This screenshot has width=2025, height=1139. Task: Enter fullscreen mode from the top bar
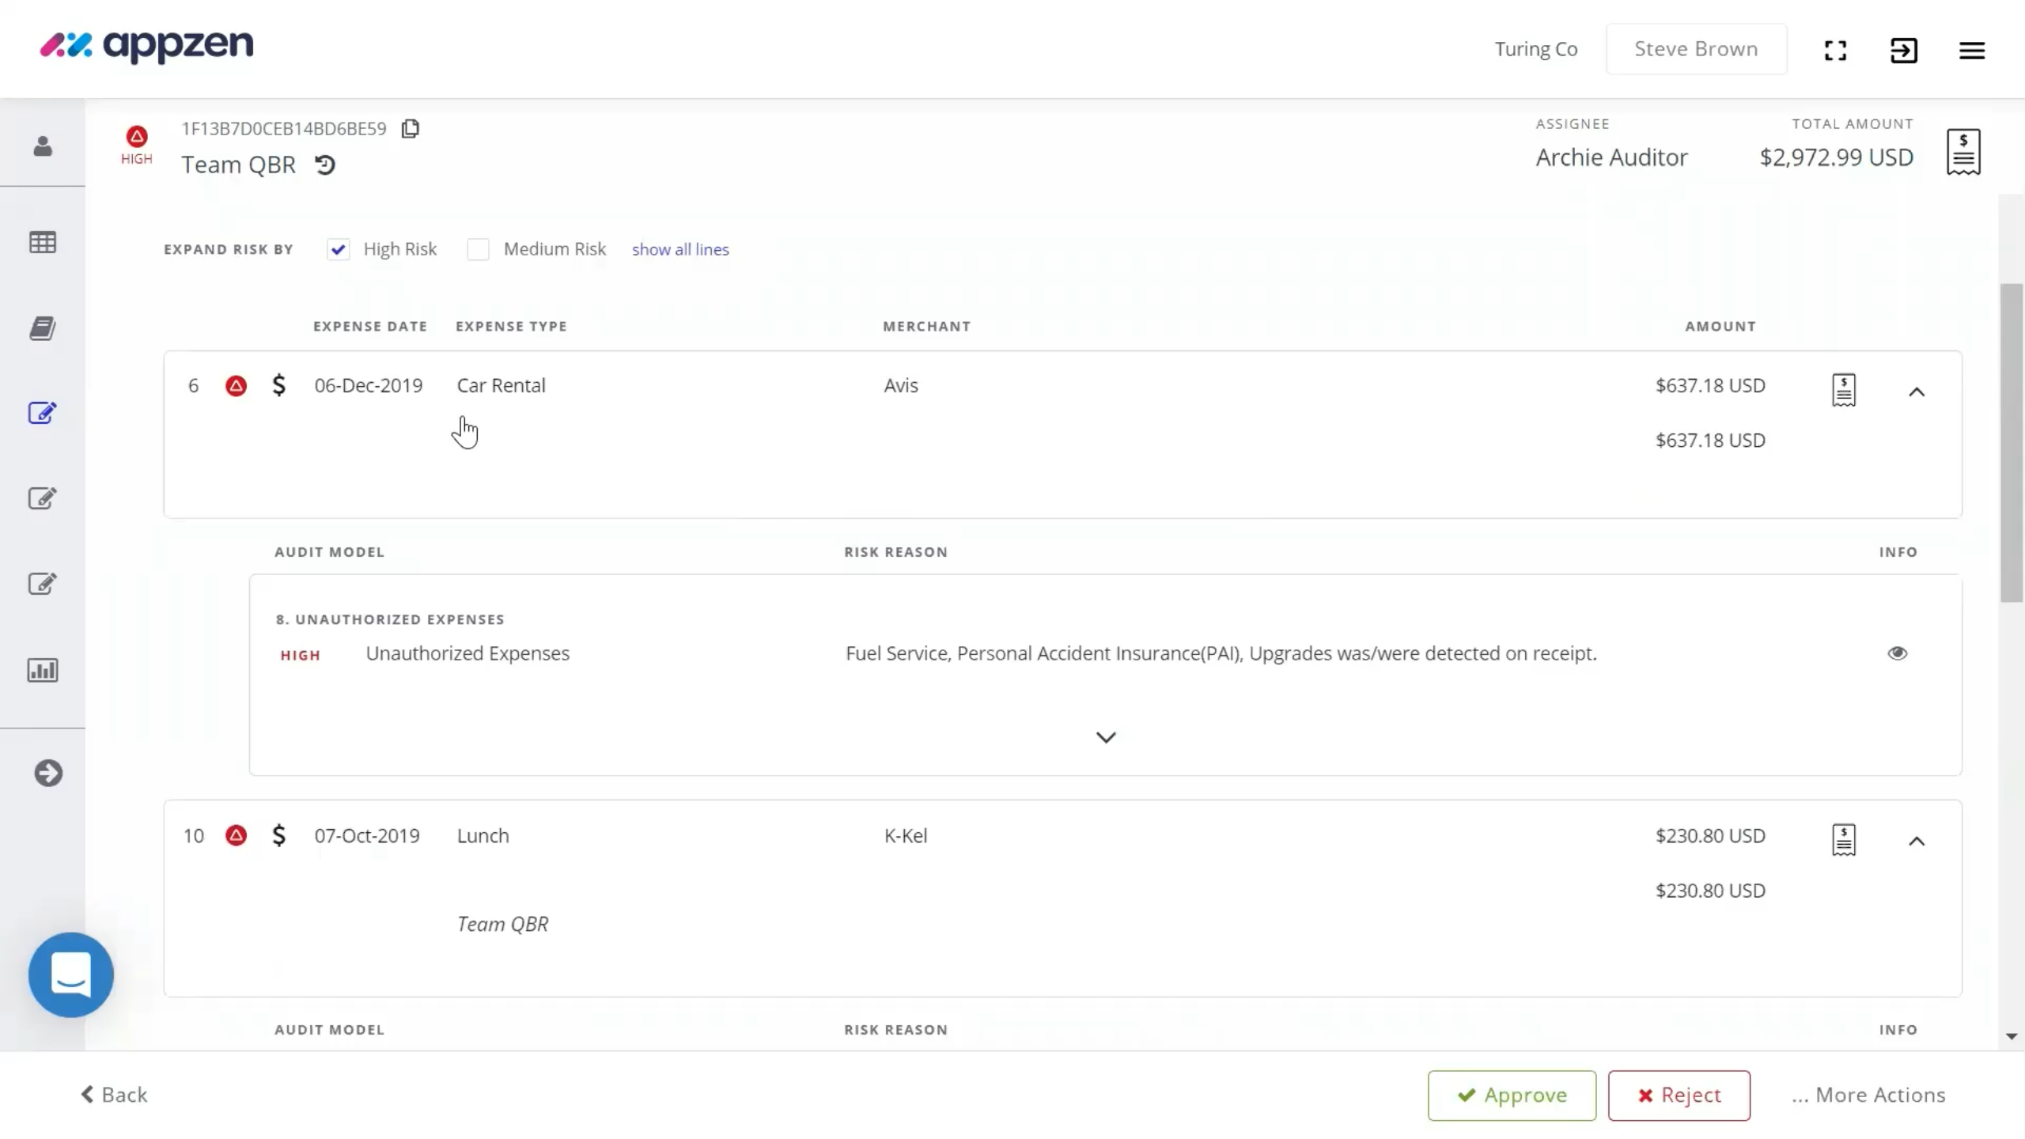(1834, 49)
